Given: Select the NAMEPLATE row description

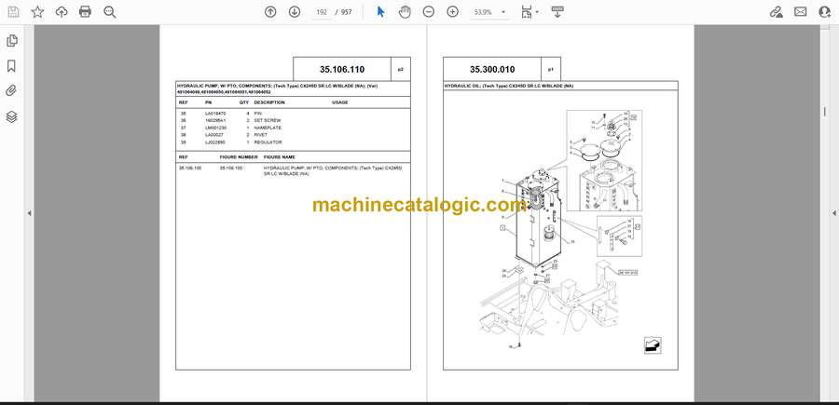Looking at the screenshot, I should tap(268, 128).
